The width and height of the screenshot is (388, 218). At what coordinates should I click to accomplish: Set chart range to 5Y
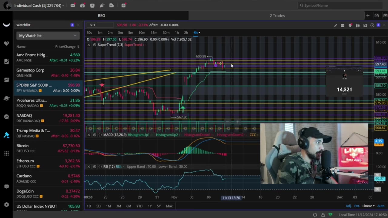click(159, 206)
